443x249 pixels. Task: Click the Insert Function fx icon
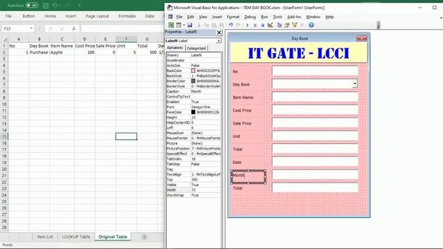point(74,28)
